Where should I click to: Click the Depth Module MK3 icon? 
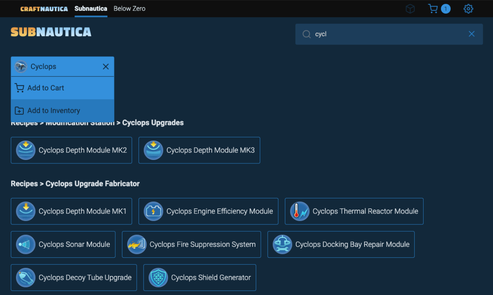[153, 150]
